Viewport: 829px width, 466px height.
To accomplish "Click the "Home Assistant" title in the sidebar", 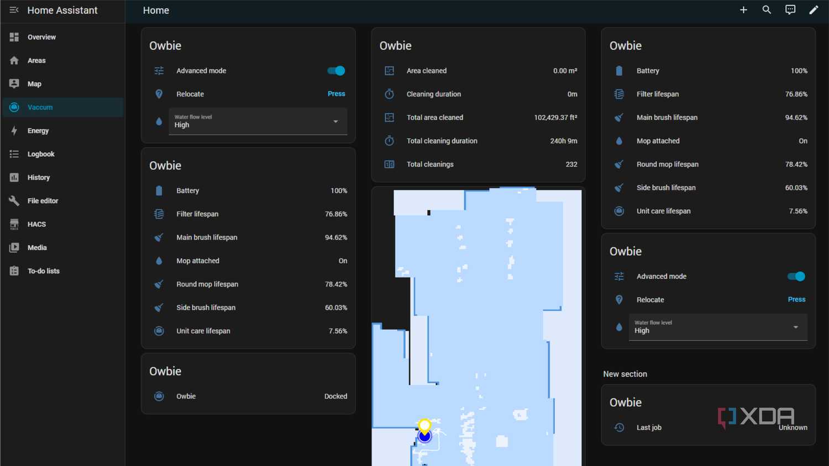I will coord(62,10).
